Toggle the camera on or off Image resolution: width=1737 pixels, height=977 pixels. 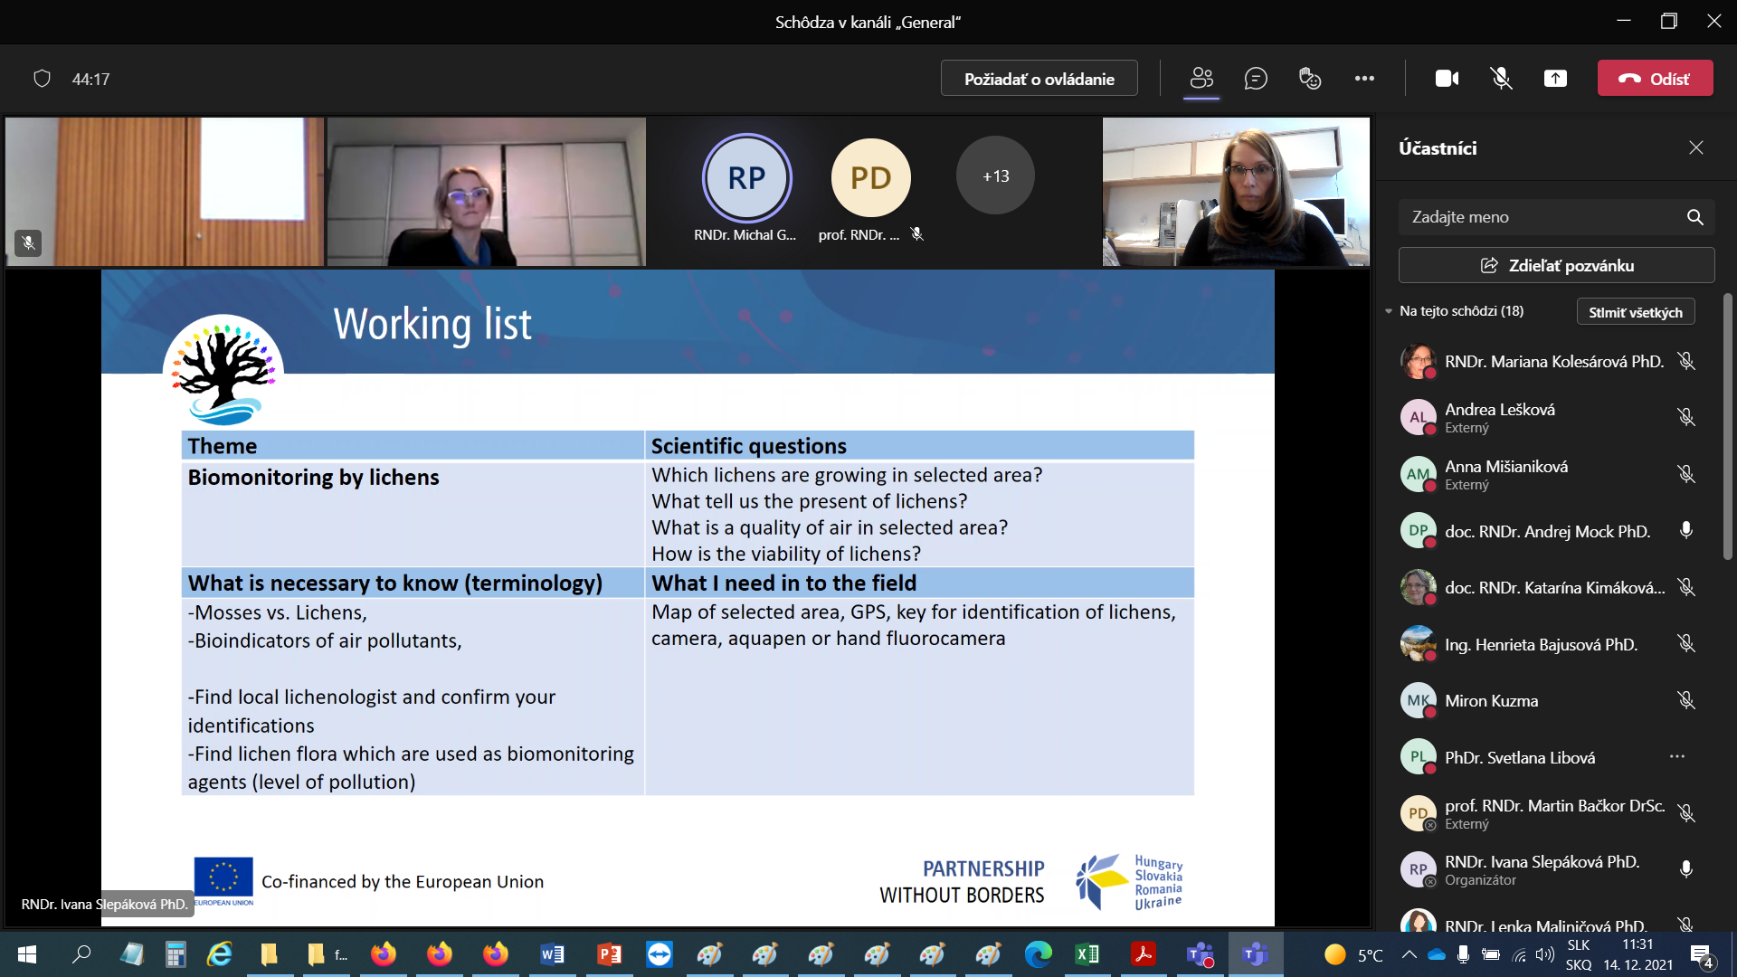1447,79
